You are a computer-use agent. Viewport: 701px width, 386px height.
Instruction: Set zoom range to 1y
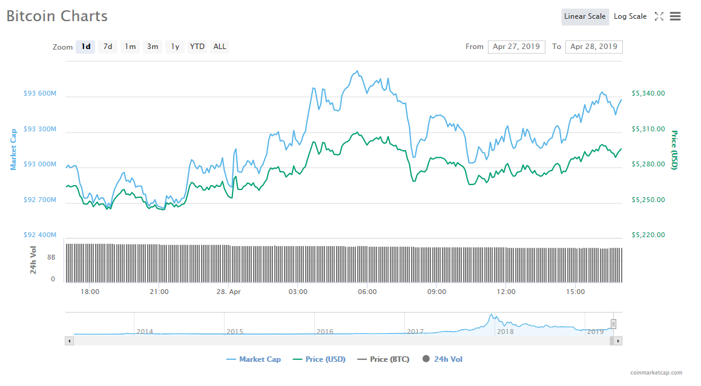pyautogui.click(x=175, y=47)
